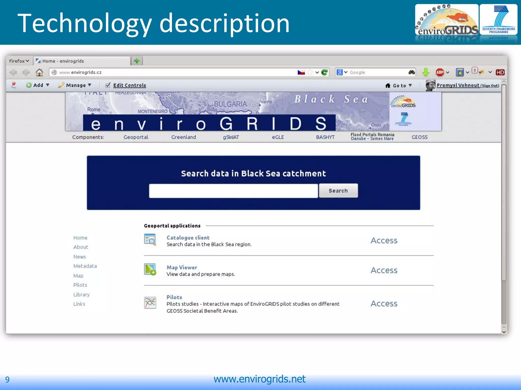
Task: Click the bookmarks star toolbar icon
Action: [x=460, y=72]
